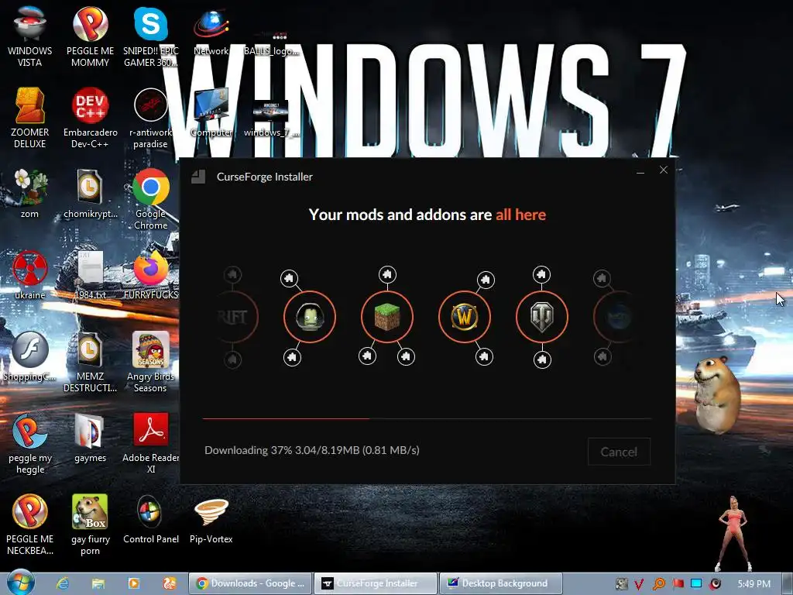This screenshot has width=793, height=595.
Task: Open the Computer desktop icon
Action: pos(211,112)
